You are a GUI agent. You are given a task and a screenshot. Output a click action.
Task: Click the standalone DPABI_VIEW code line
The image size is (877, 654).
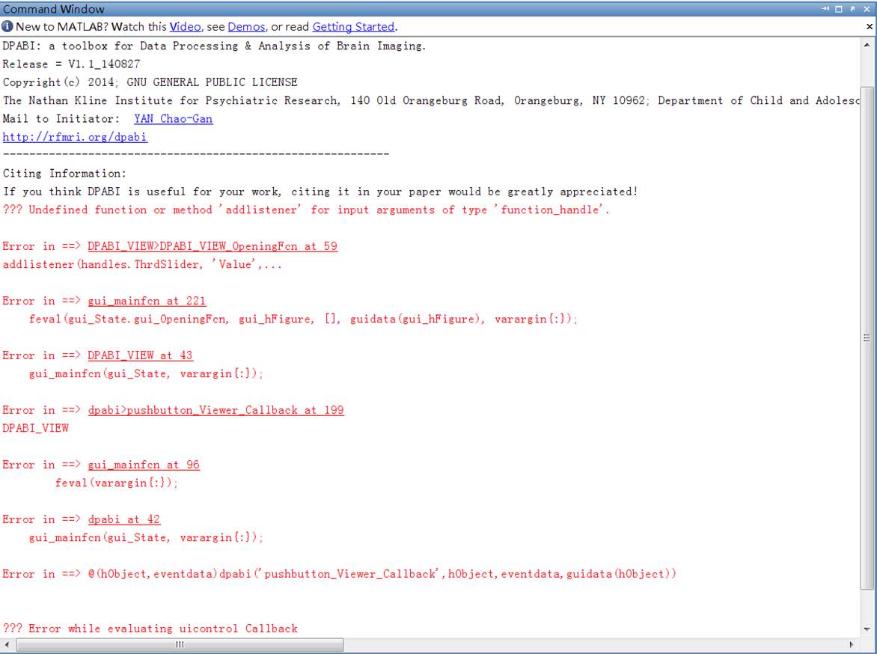[36, 428]
